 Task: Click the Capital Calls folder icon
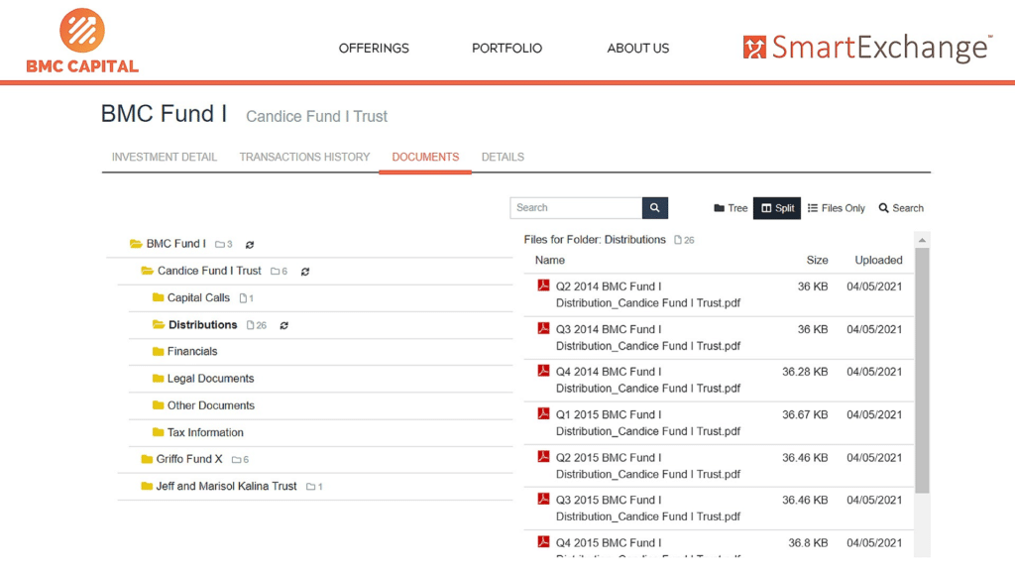pos(158,297)
